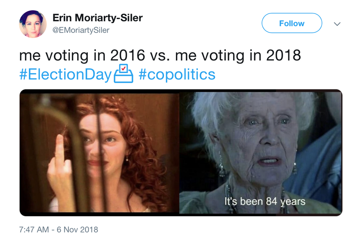Screen dimensions: 362x238
Task: Click the 7:47 AM tweet time
Action: pos(34,229)
